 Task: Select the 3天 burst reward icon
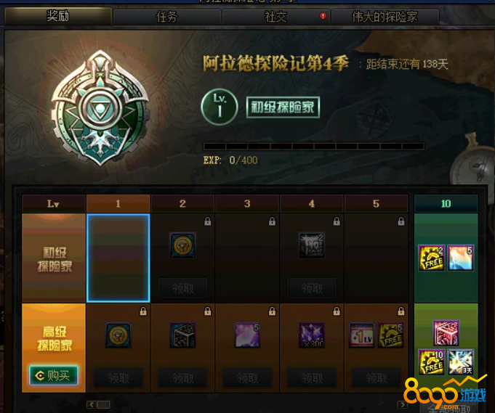click(x=461, y=362)
